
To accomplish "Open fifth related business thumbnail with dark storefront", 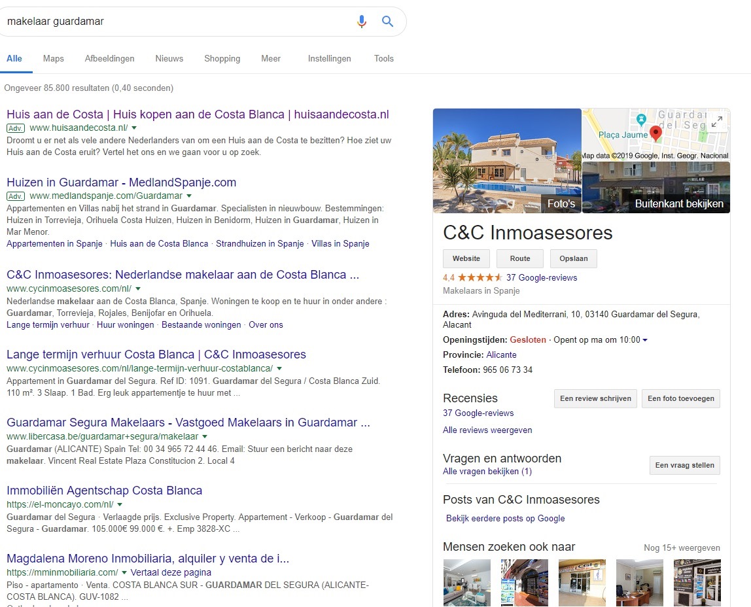I will click(697, 583).
